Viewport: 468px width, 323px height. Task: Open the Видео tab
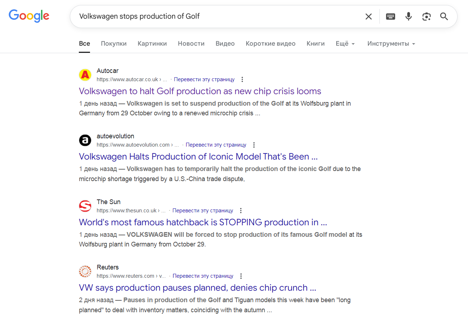pos(225,43)
